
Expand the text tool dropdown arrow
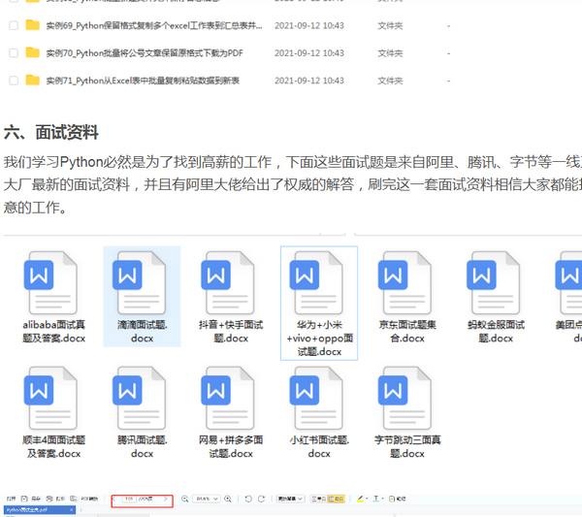(383, 499)
